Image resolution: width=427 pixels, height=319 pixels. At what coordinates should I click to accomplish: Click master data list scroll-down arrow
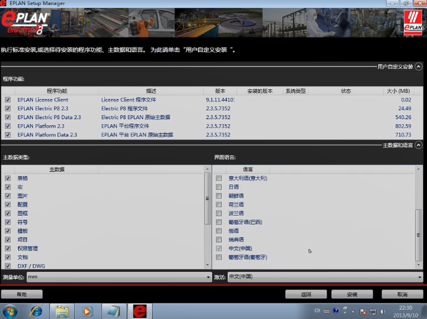point(208,265)
